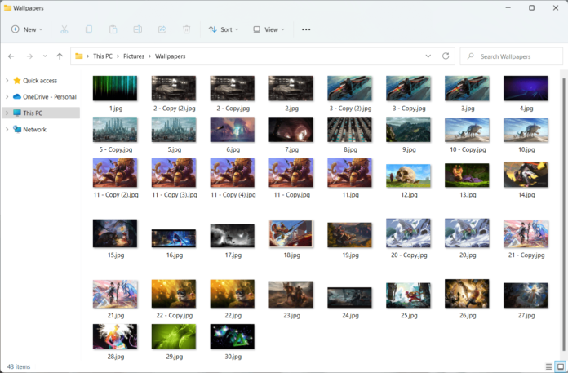Viewport: 568px width, 373px height.
Task: Click the Cut scissors icon
Action: pos(64,29)
